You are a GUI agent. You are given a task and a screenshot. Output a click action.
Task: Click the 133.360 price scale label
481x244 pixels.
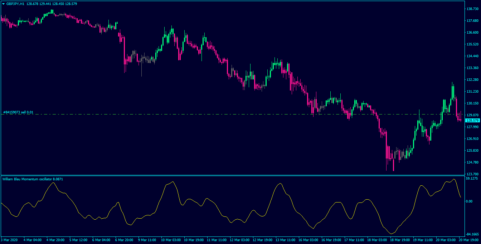473,68
